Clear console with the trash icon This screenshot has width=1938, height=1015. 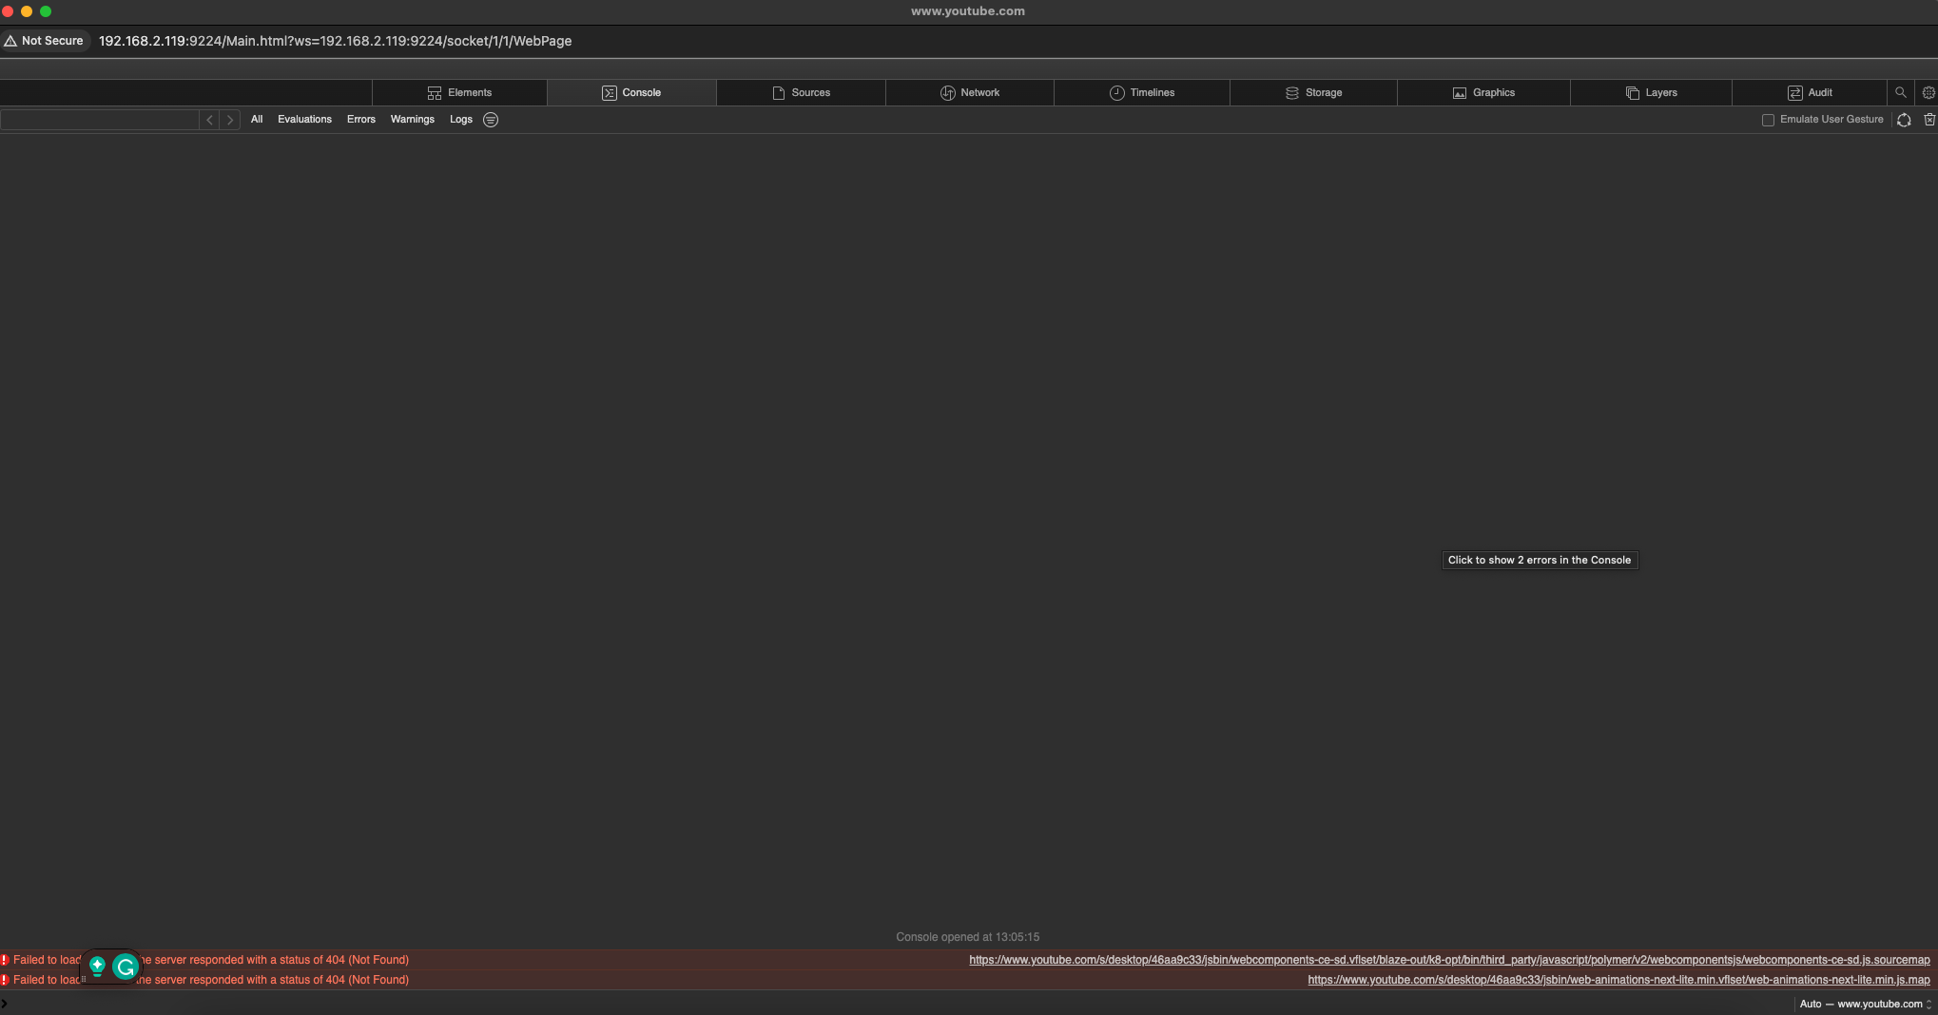[1929, 120]
